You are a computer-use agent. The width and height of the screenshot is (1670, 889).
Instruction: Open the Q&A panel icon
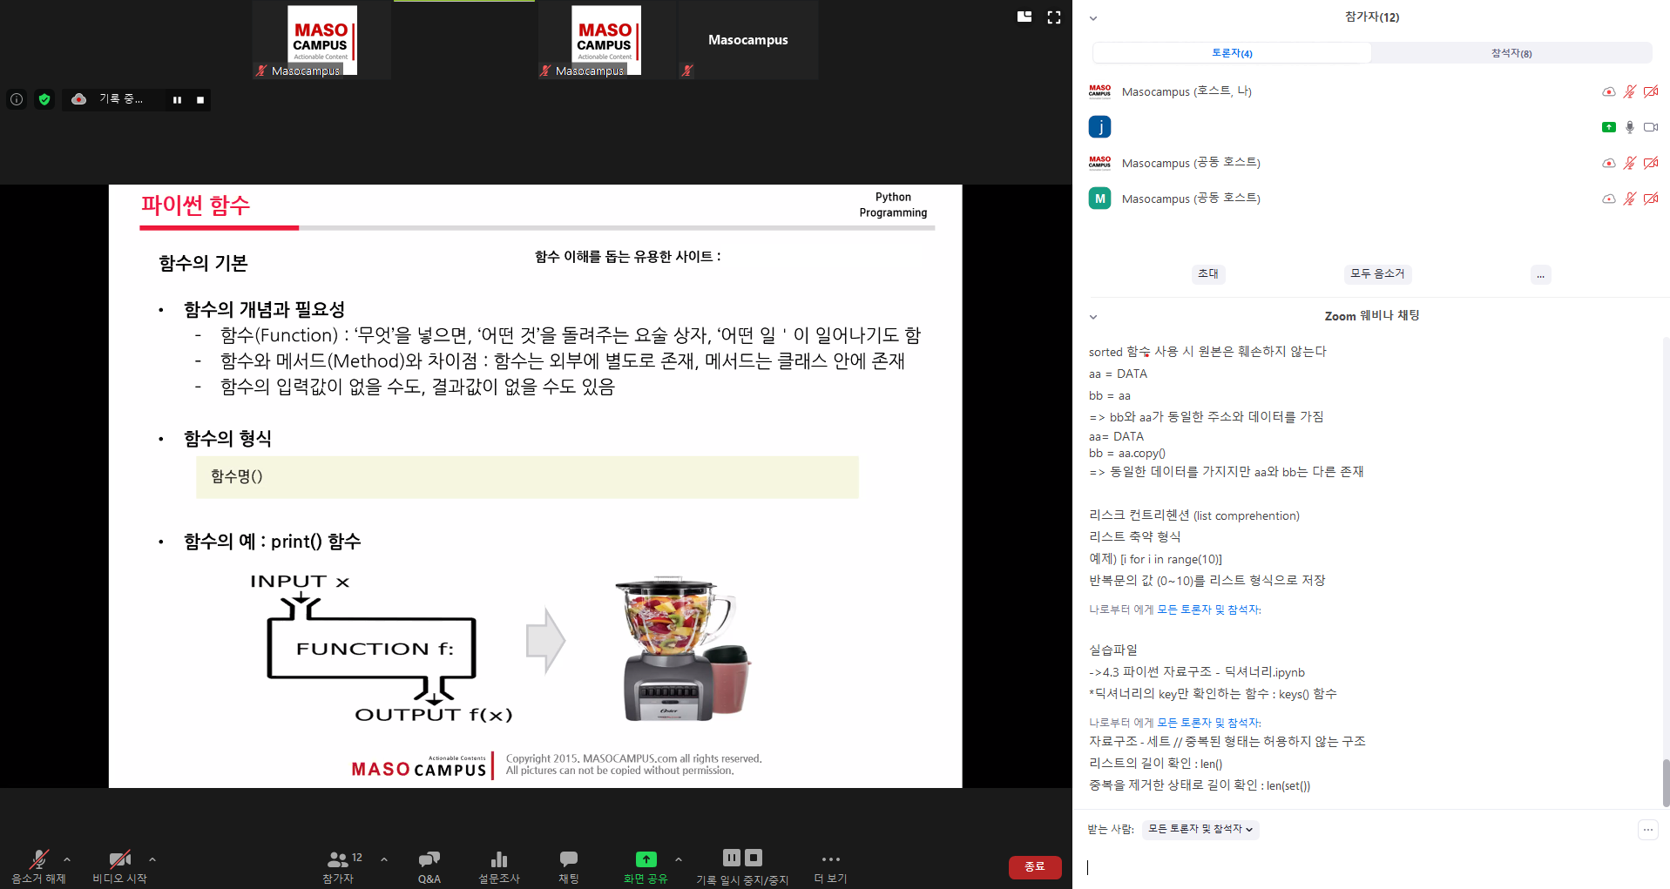click(429, 859)
